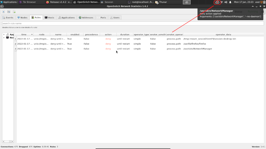Open the Applications menu in the panel

click(8, 2)
